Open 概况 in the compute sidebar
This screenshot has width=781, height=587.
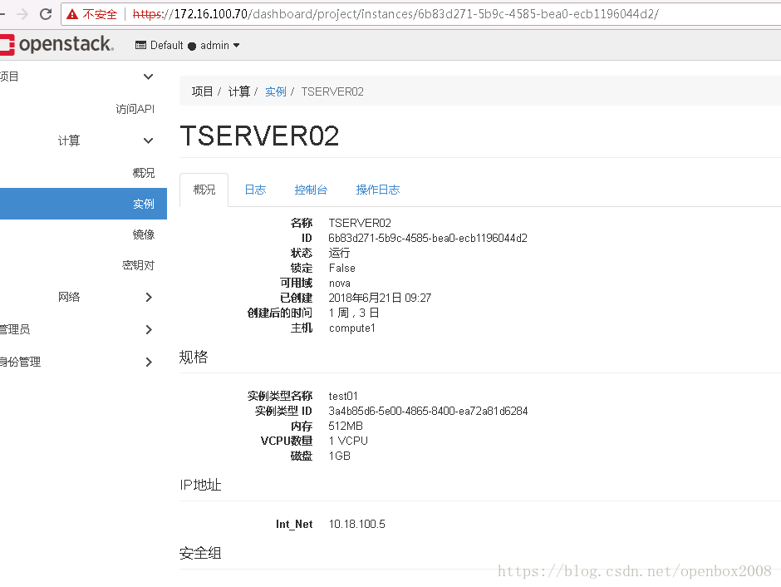tap(143, 173)
